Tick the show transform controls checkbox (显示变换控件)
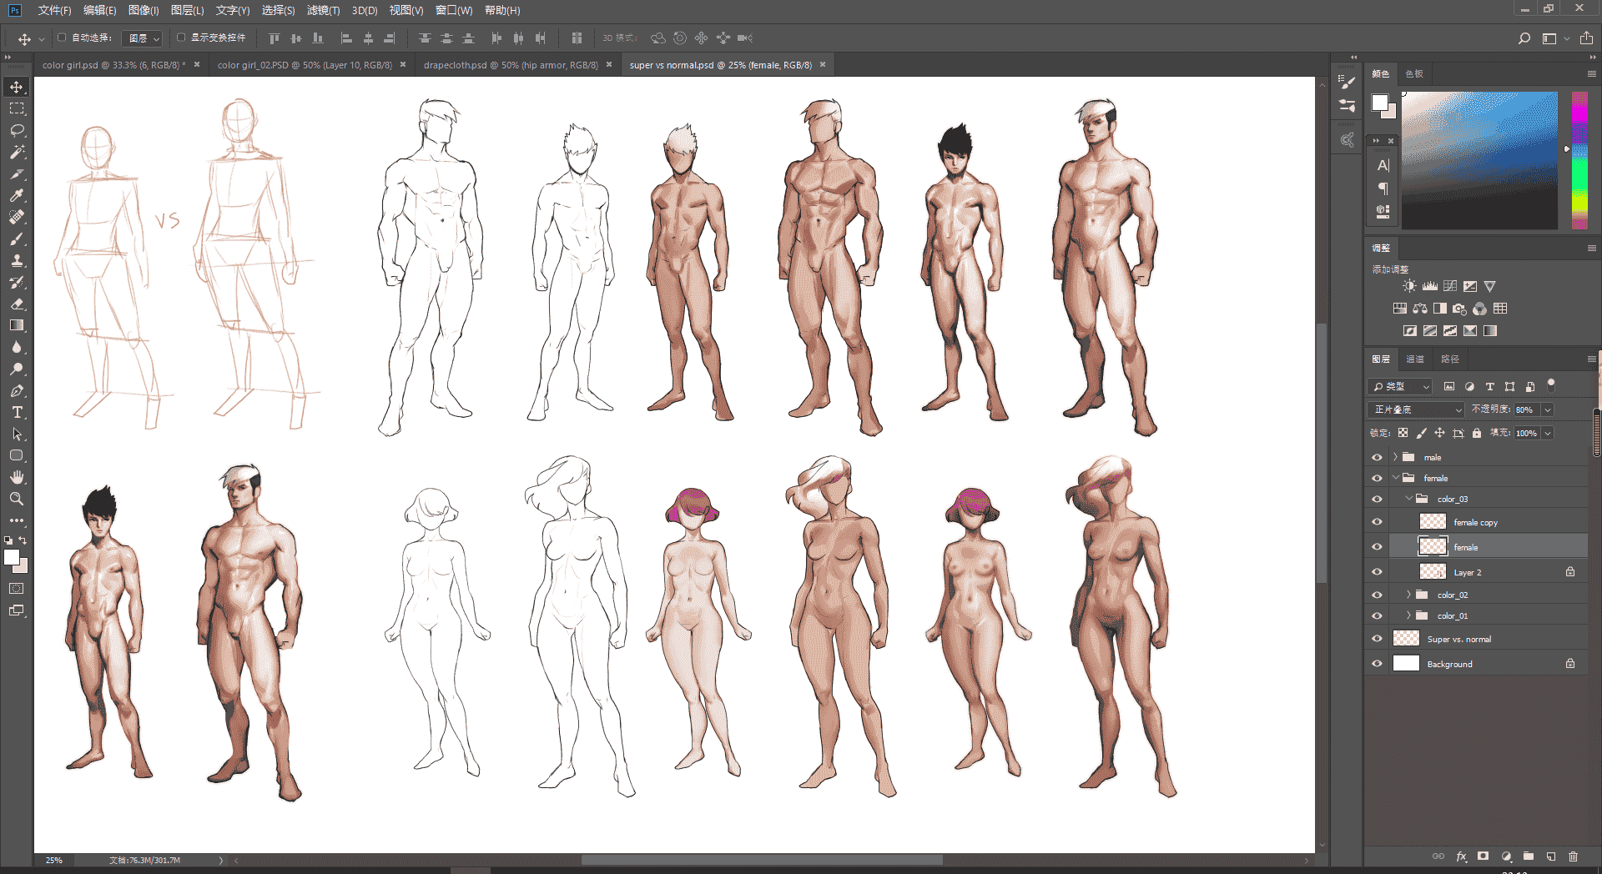 coord(181,38)
